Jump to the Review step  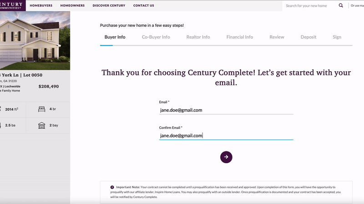277,37
